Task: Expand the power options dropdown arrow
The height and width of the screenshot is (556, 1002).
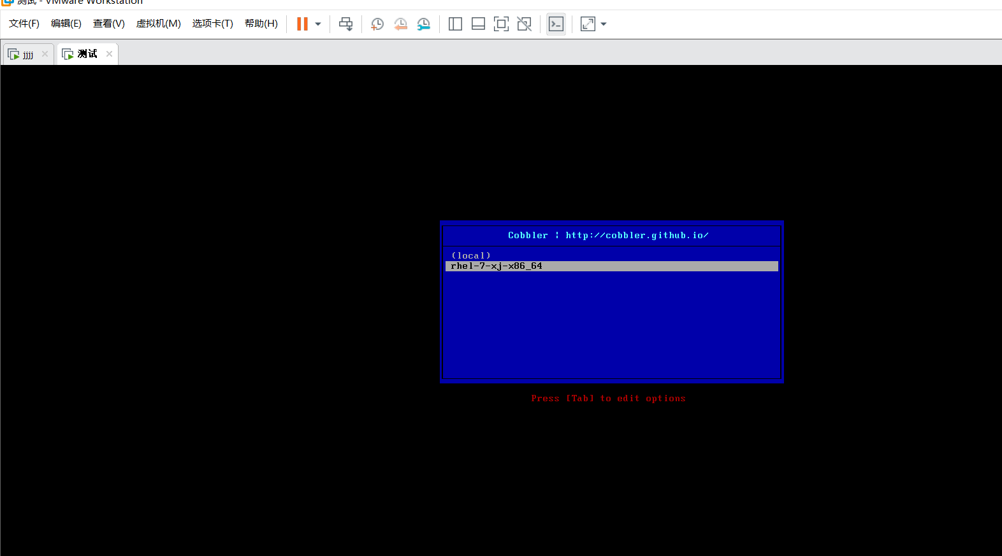Action: (318, 24)
